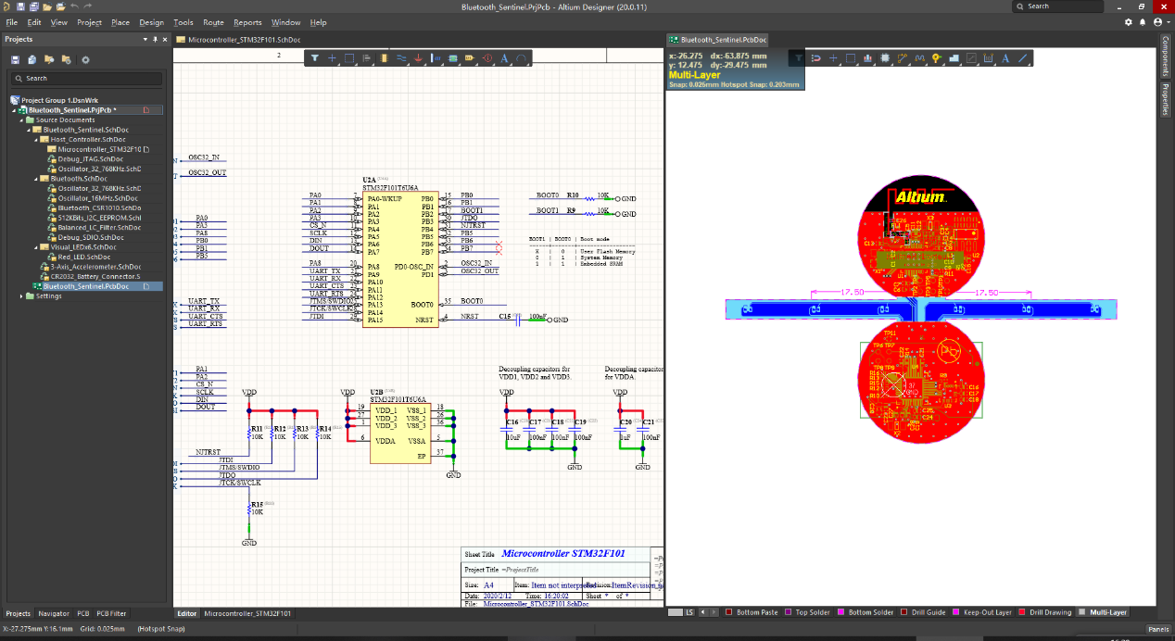Screen dimensions: 1175x641
Task: Open project options gear in Projects panel
Action: coord(85,59)
